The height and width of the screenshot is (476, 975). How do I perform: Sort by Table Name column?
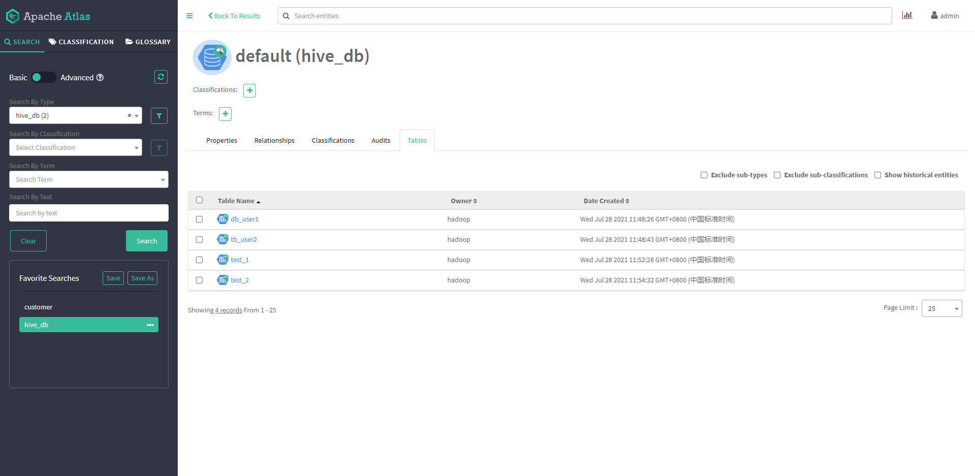point(239,201)
